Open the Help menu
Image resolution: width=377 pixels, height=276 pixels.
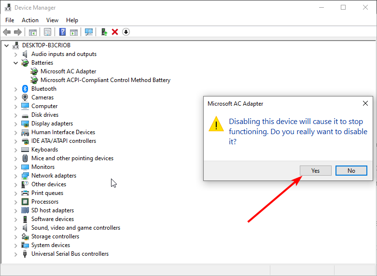(72, 20)
